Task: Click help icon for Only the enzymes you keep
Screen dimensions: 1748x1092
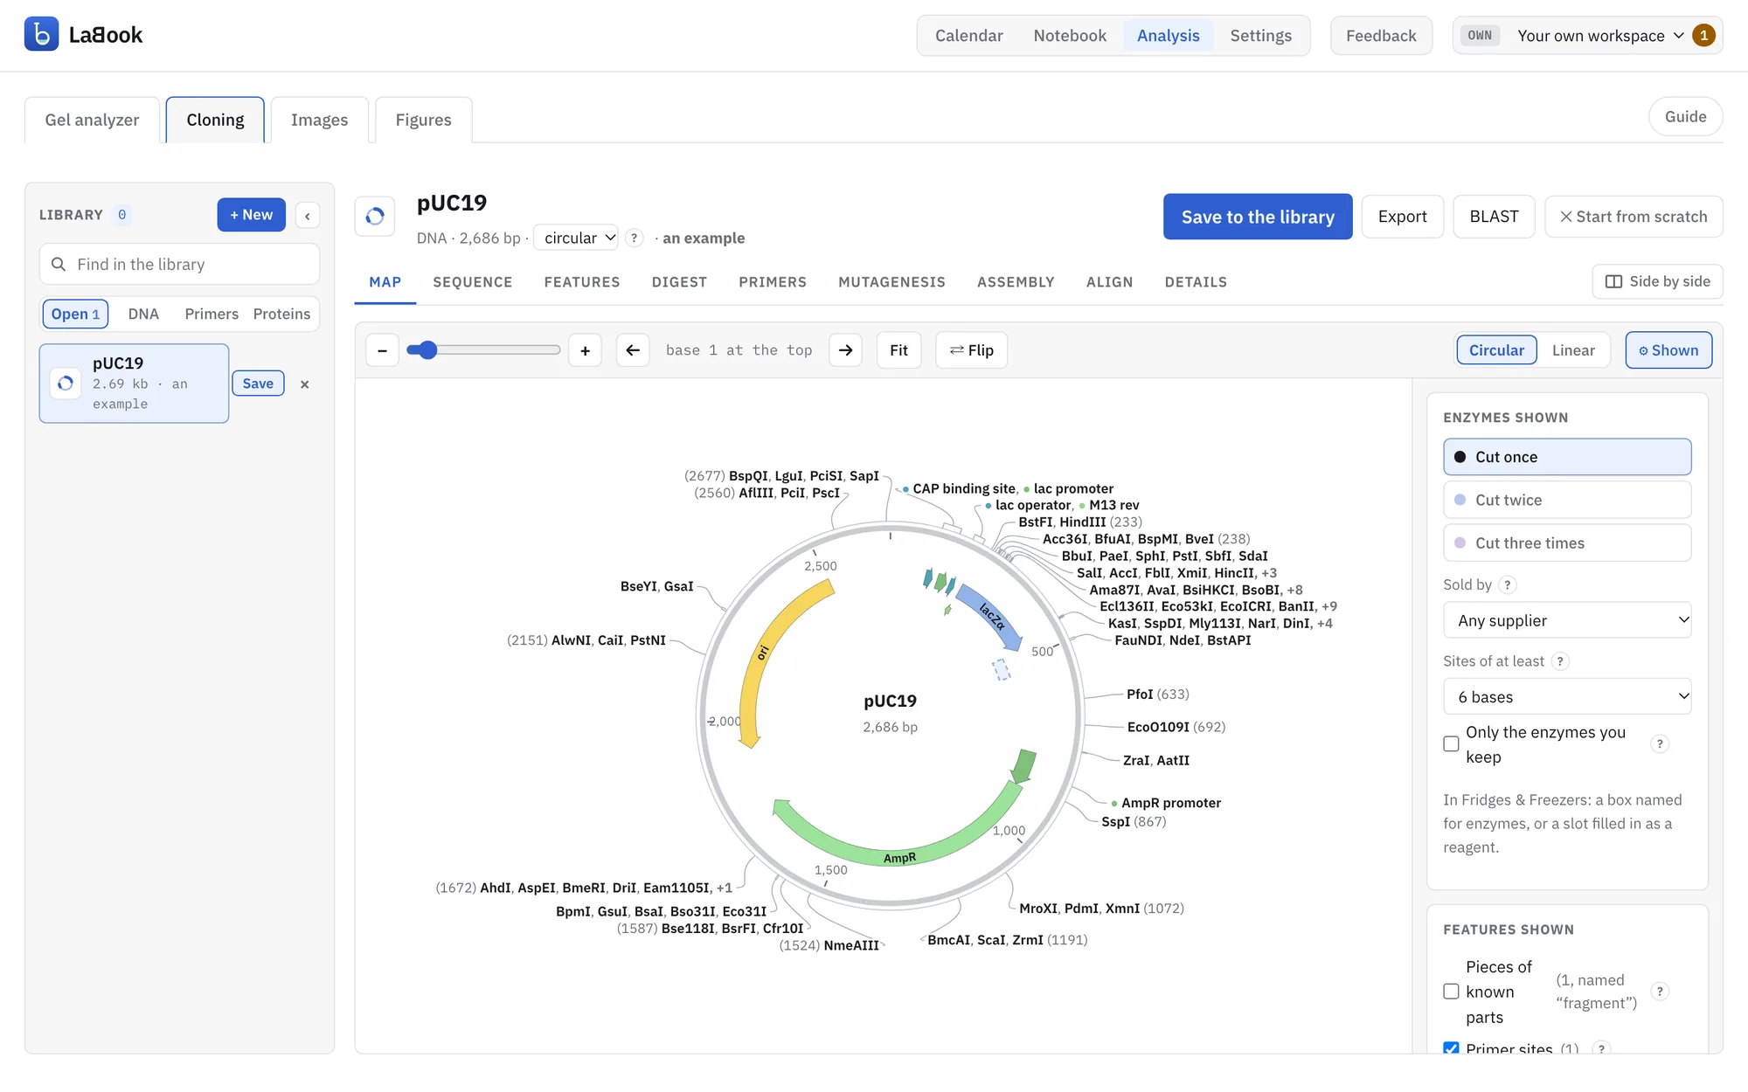Action: coord(1660,744)
